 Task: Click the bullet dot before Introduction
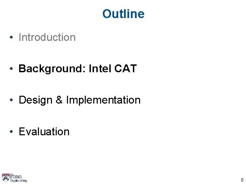[12, 37]
